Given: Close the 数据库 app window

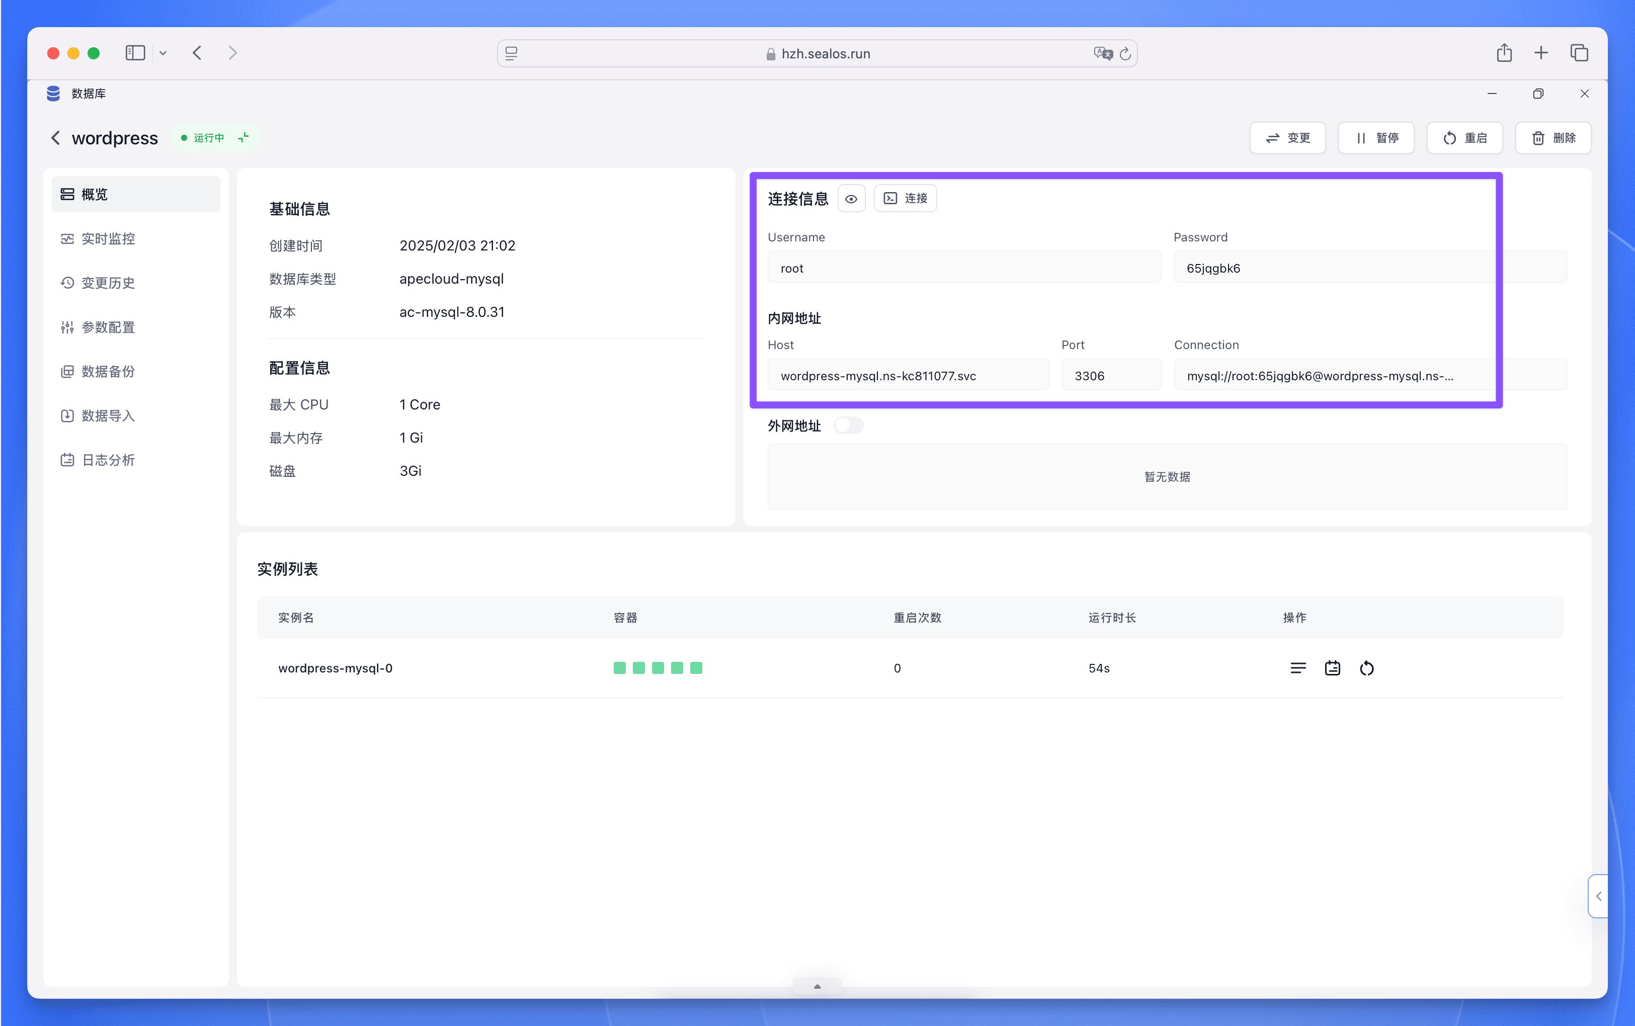Looking at the screenshot, I should point(1584,94).
